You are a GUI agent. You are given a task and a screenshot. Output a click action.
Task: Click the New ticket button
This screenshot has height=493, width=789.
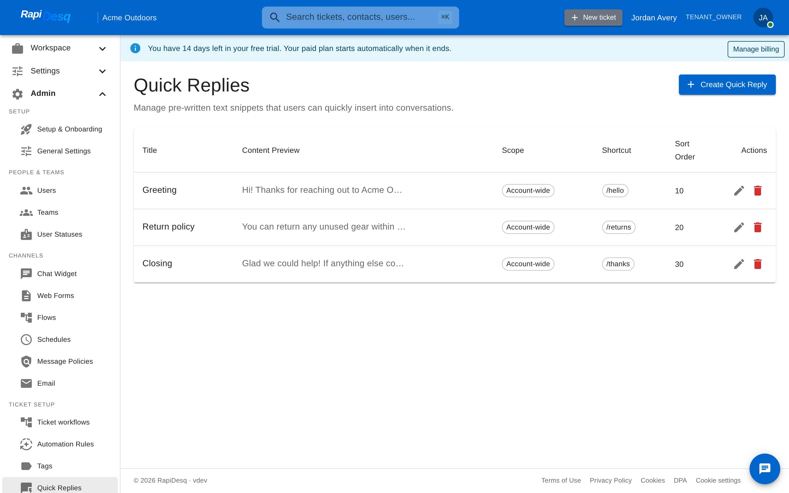pyautogui.click(x=593, y=18)
